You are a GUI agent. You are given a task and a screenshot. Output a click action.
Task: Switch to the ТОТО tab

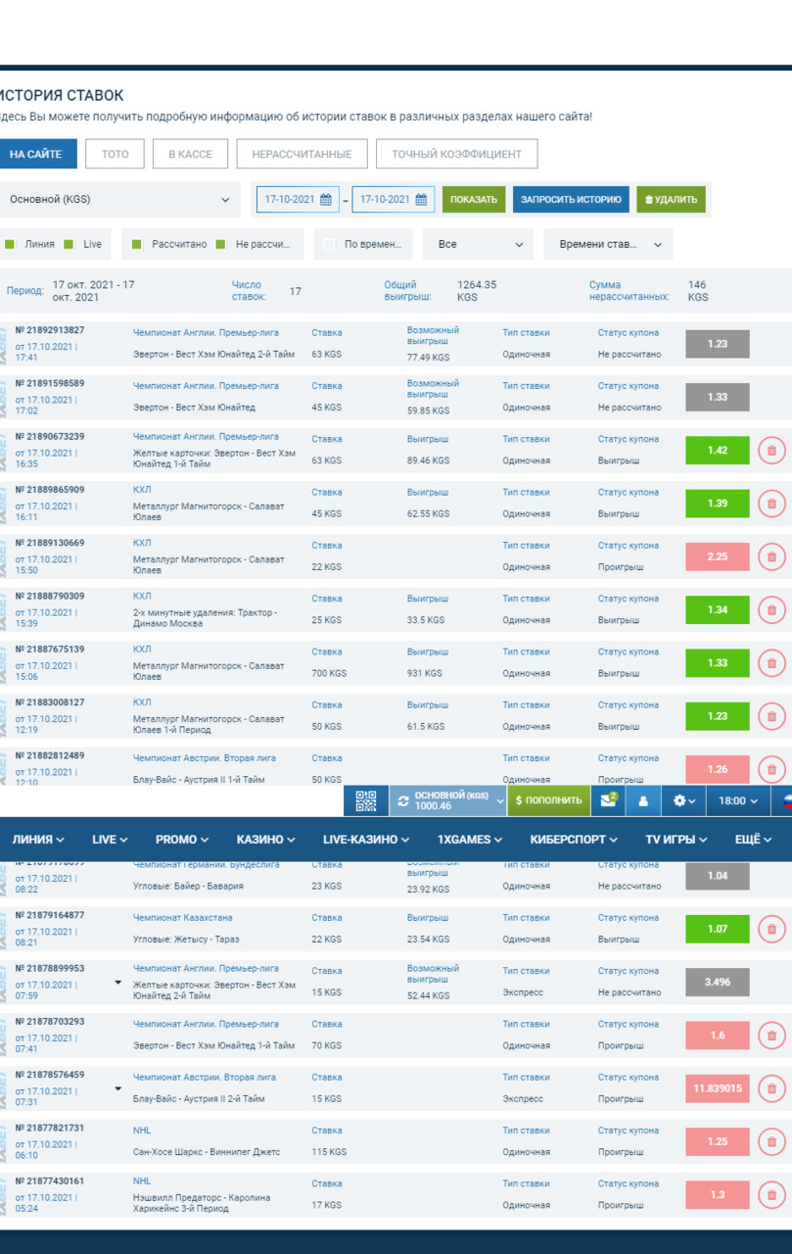tap(116, 154)
